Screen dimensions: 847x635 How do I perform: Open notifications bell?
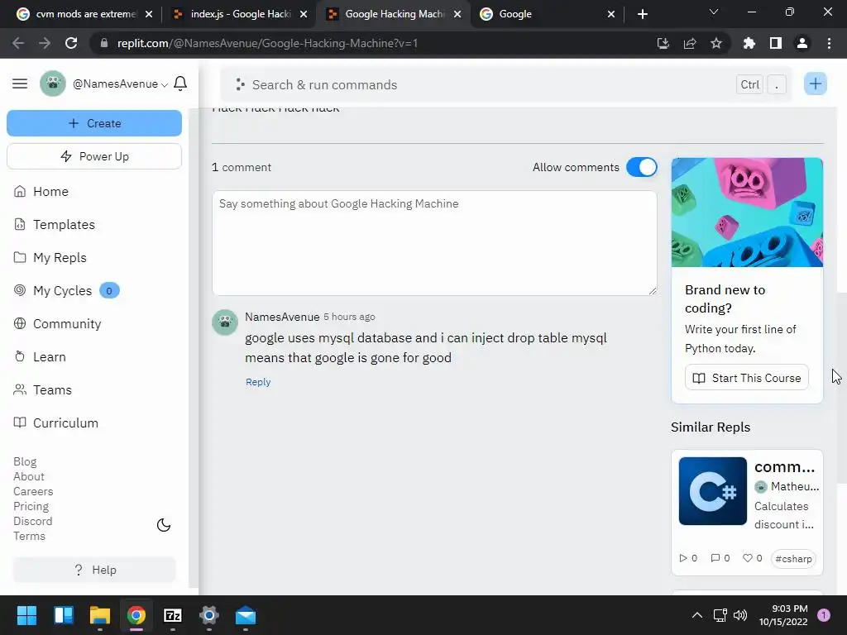pyautogui.click(x=180, y=84)
